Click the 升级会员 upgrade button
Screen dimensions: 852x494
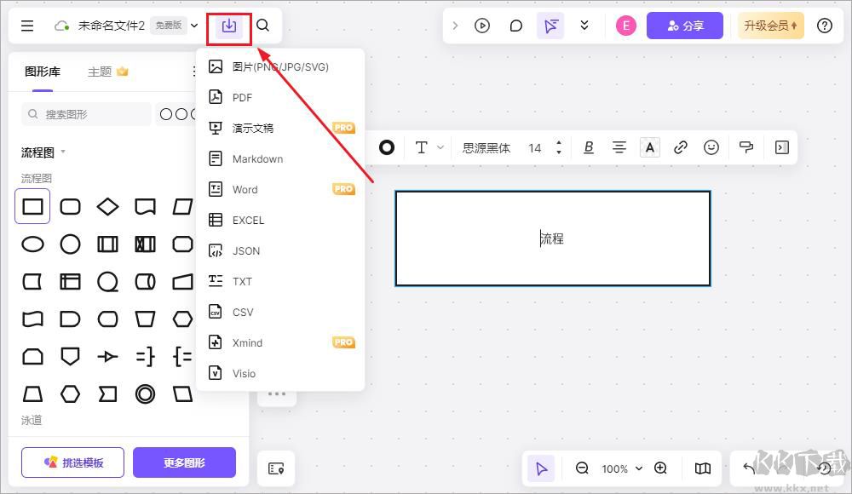tap(770, 26)
